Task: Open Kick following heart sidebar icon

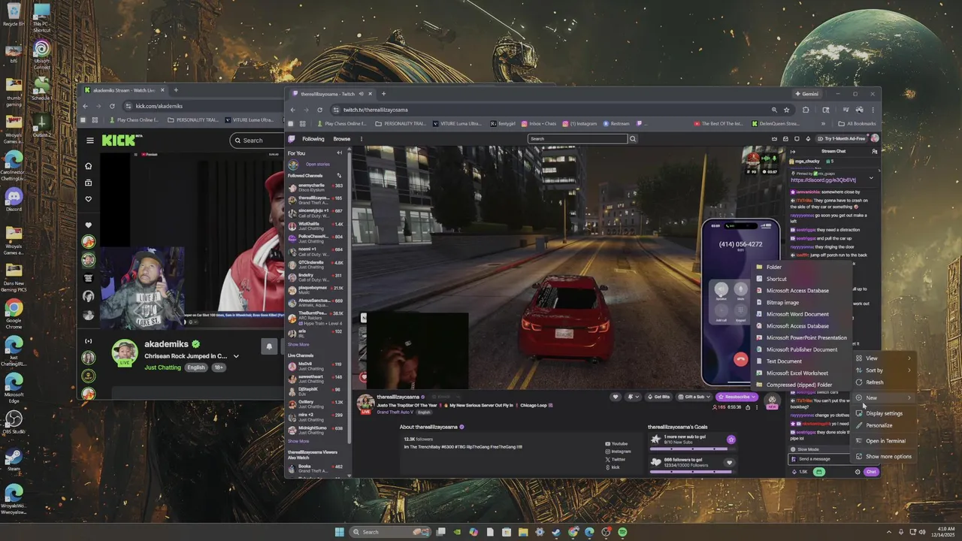Action: click(x=89, y=199)
